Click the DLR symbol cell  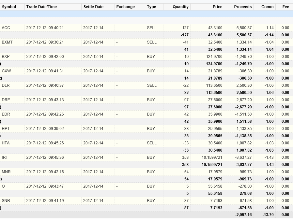coord(6,85)
